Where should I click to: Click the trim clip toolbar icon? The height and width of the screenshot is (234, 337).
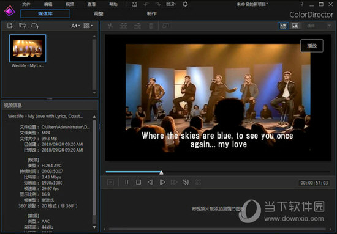click(123, 26)
